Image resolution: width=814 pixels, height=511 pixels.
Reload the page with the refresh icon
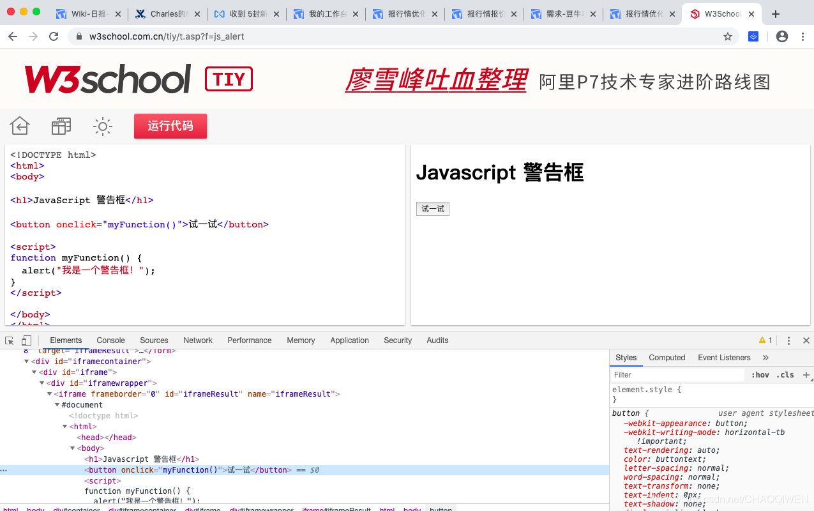tap(54, 36)
